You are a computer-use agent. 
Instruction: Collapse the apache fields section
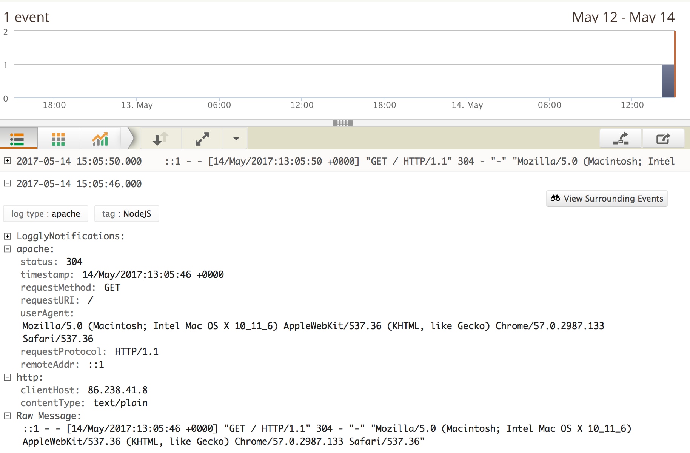[7, 249]
